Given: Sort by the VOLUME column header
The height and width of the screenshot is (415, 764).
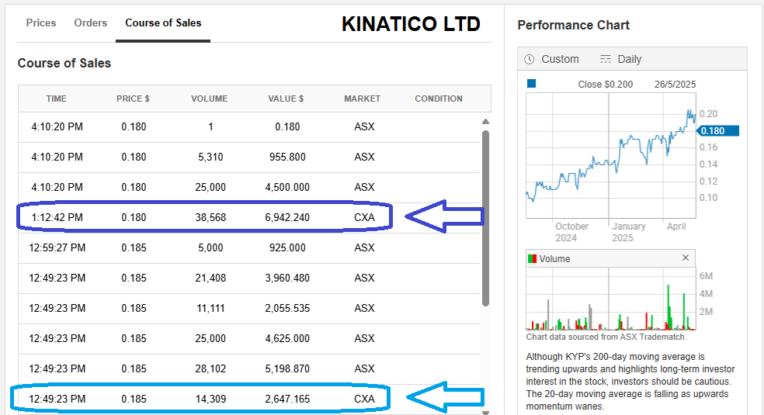Looking at the screenshot, I should click(210, 99).
